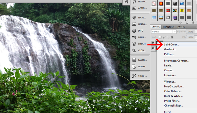Click the Clear Style icon under swatches
The height and width of the screenshot is (113, 197).
pos(180,23)
